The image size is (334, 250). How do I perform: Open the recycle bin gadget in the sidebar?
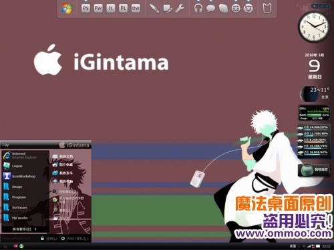coord(314,170)
